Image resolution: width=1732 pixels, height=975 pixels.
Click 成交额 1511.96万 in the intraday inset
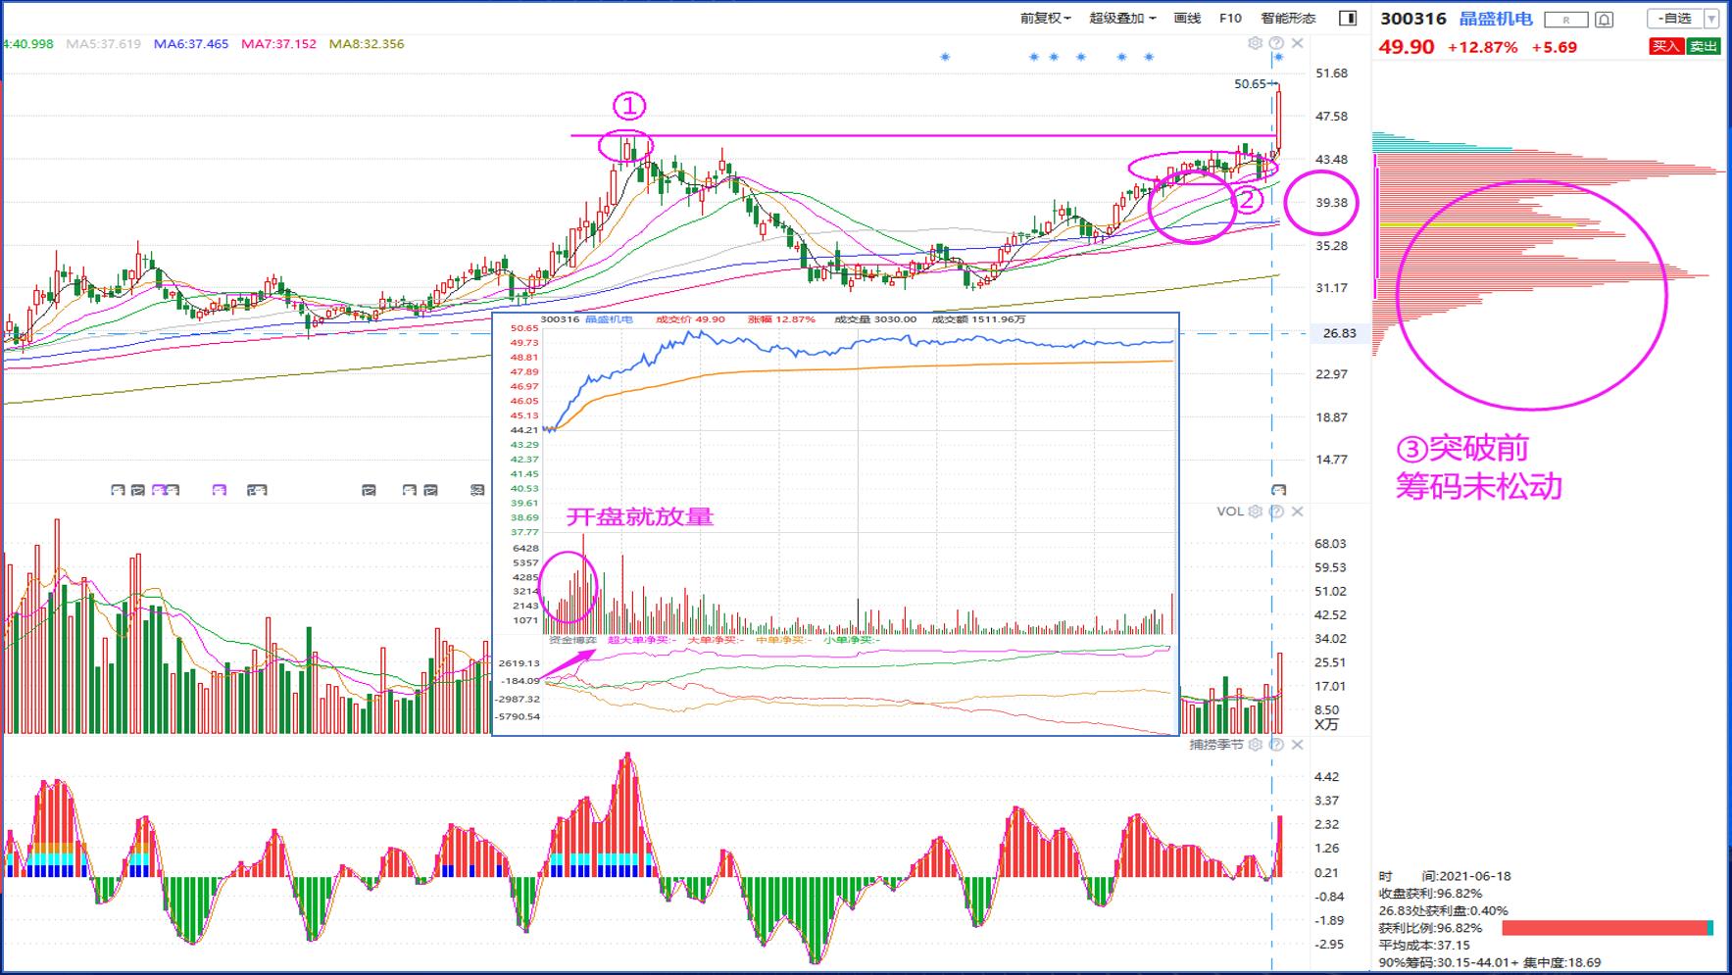click(979, 319)
